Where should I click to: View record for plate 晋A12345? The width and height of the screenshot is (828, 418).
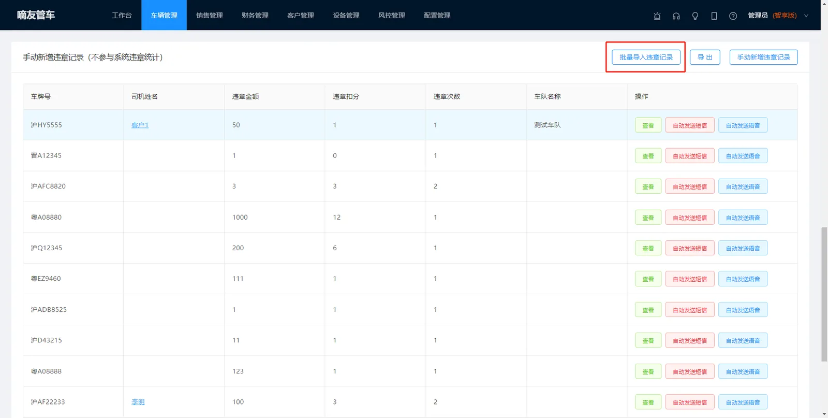648,156
